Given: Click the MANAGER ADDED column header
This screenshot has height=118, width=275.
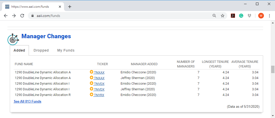Looking at the screenshot, I should click(x=144, y=64).
